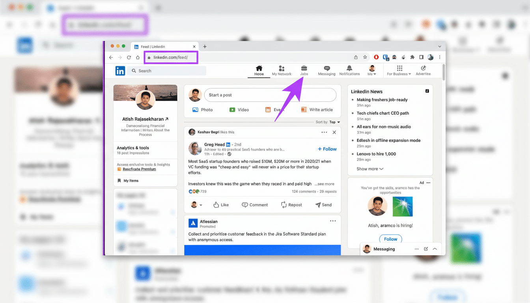530x303 pixels.
Task: Open Messaging from the top navigation icon
Action: coord(327,68)
